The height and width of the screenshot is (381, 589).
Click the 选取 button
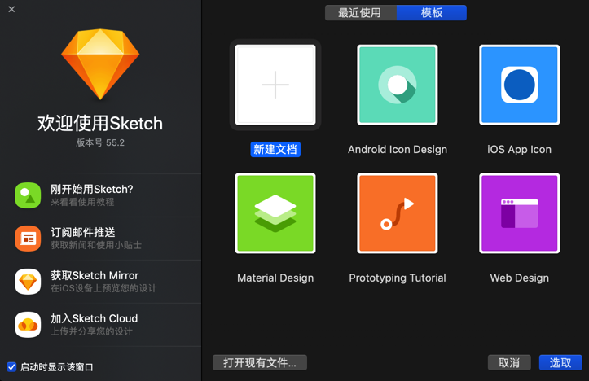point(560,362)
